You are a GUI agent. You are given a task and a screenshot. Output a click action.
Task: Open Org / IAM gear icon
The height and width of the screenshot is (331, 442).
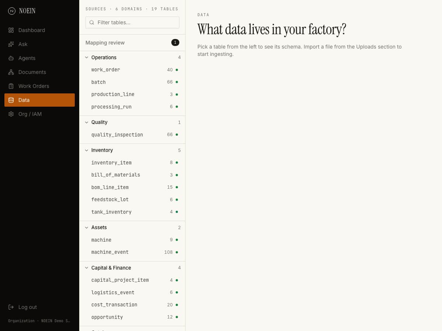point(11,114)
